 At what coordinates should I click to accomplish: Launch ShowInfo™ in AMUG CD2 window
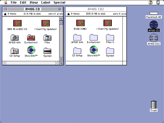point(94,50)
